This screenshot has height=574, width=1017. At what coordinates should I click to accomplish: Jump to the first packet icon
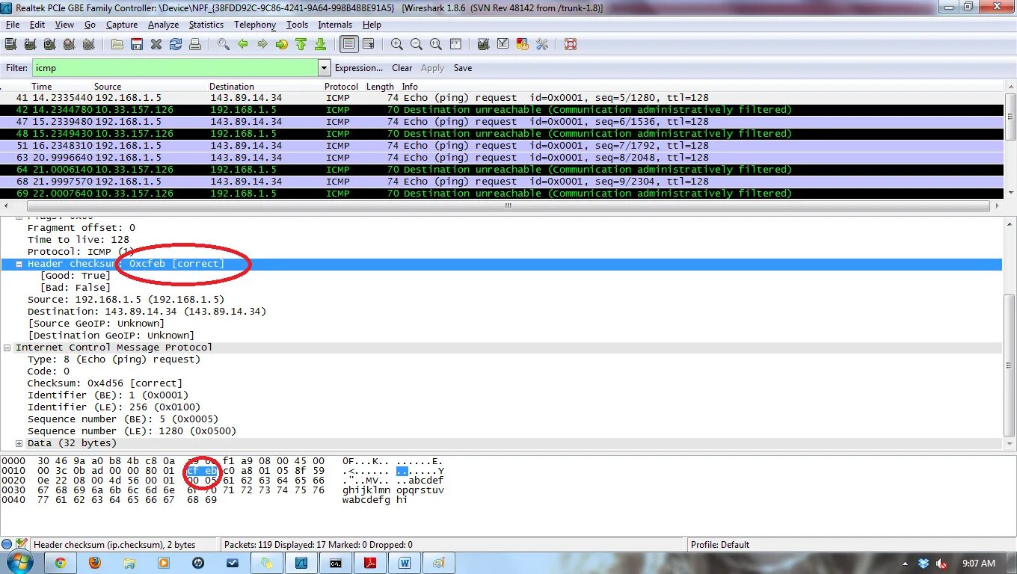click(301, 44)
